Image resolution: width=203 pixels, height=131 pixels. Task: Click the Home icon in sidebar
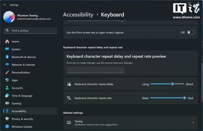click(7, 41)
